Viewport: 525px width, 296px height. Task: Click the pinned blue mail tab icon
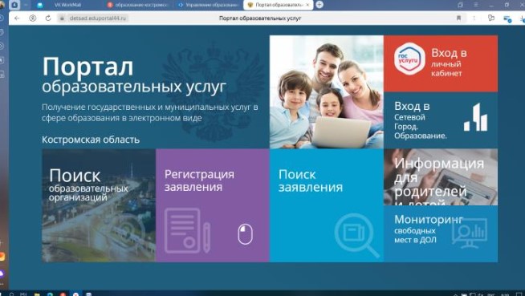[40, 5]
